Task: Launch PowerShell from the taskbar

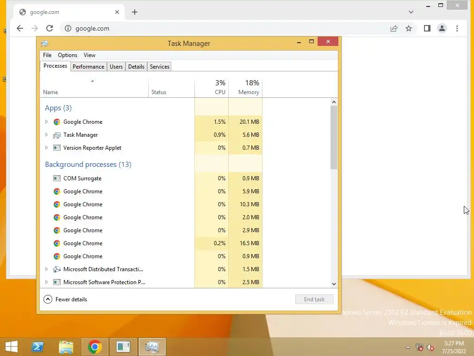Action: [x=37, y=347]
